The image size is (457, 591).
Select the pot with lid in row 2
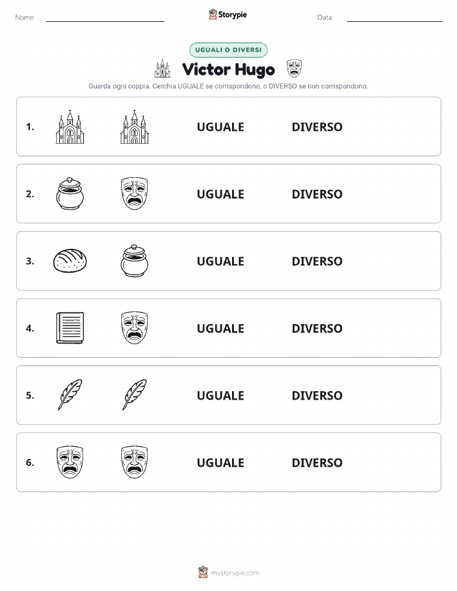[x=70, y=194]
